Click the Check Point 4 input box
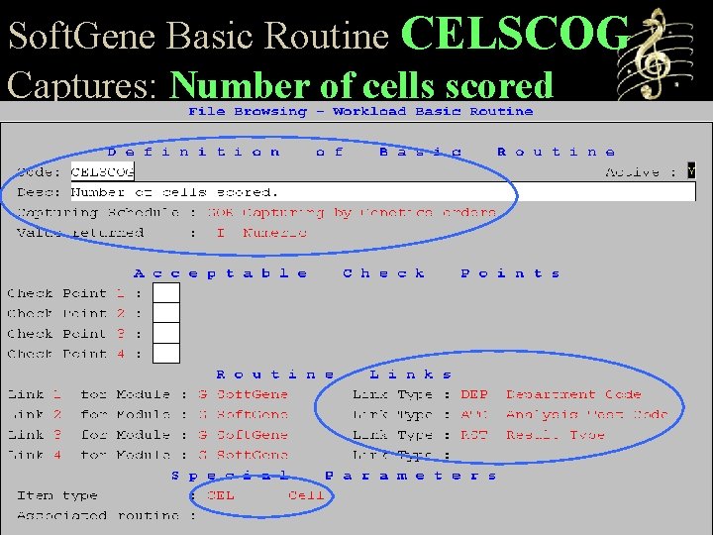This screenshot has height=535, width=713. pos(166,353)
